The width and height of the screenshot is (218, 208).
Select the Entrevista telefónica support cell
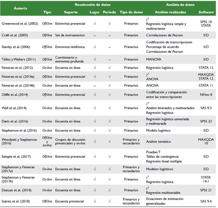(x=70, y=47)
